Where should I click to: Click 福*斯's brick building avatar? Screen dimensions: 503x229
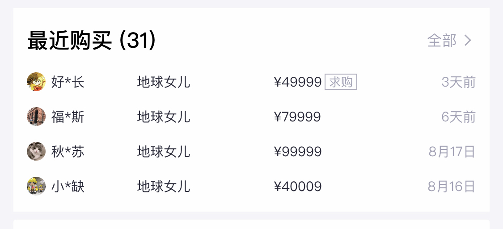(36, 117)
